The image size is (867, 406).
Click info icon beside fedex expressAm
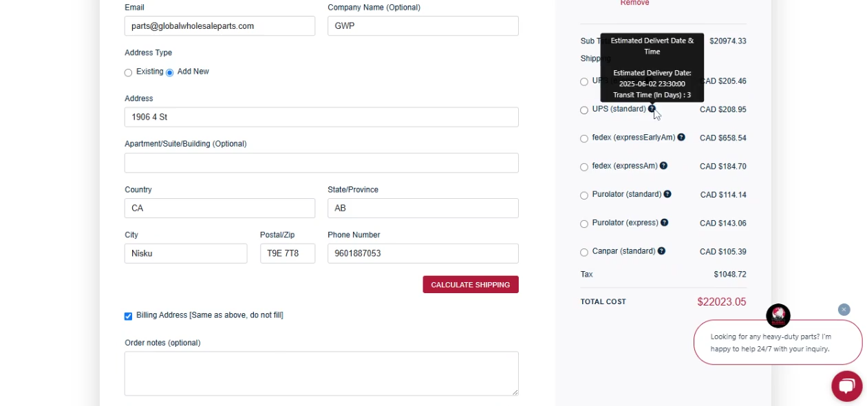point(663,166)
